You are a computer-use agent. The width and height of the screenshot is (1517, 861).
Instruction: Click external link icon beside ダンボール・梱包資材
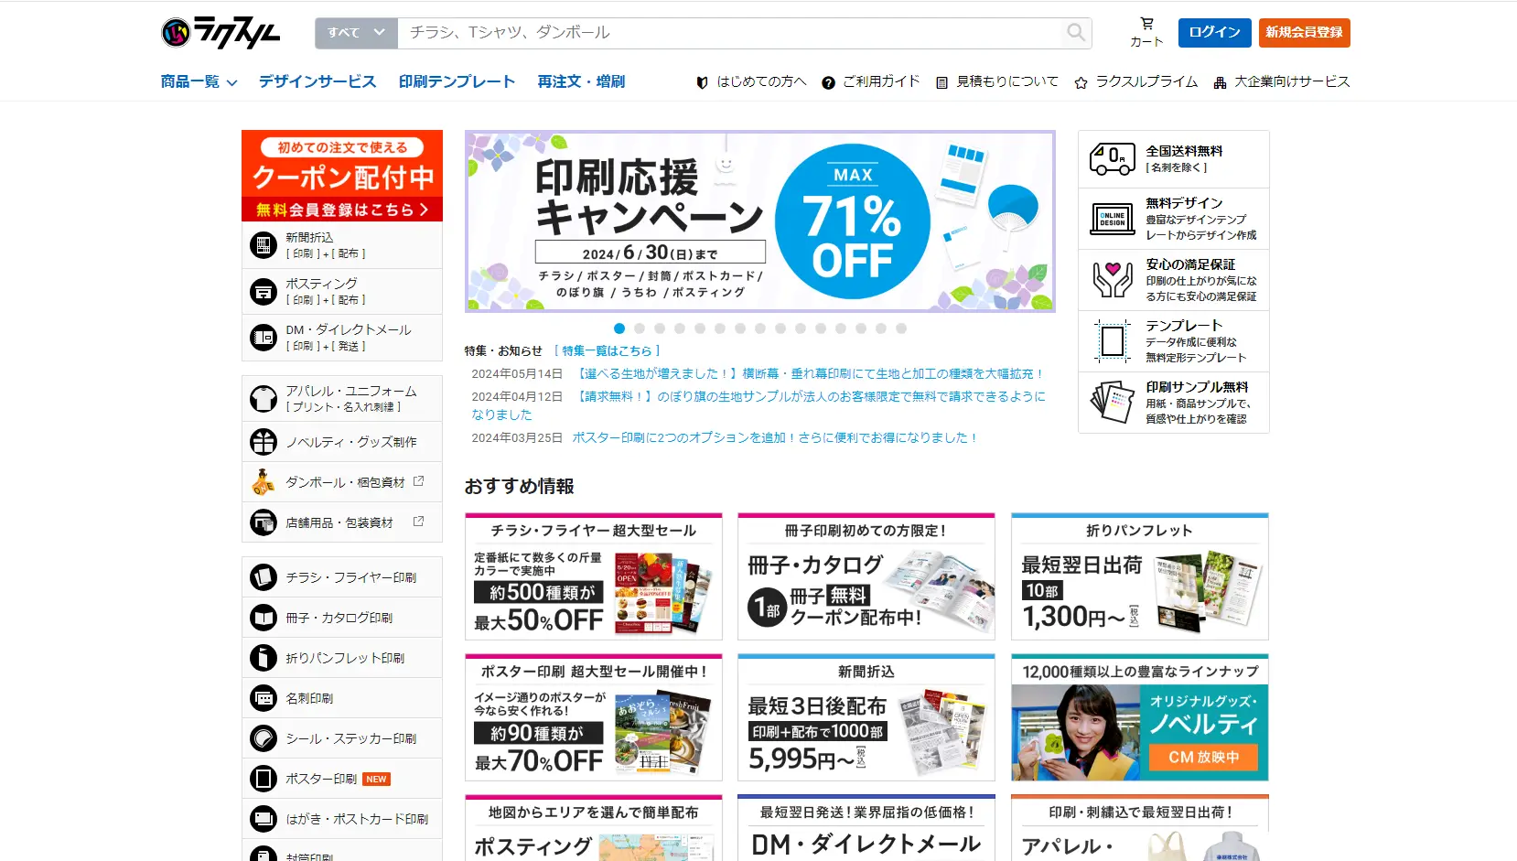[x=418, y=481]
